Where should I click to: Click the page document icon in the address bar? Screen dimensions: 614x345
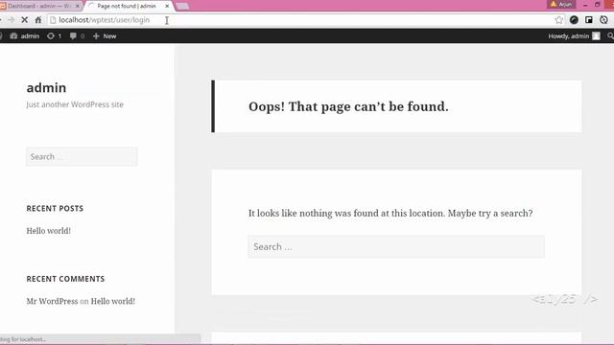tap(53, 20)
